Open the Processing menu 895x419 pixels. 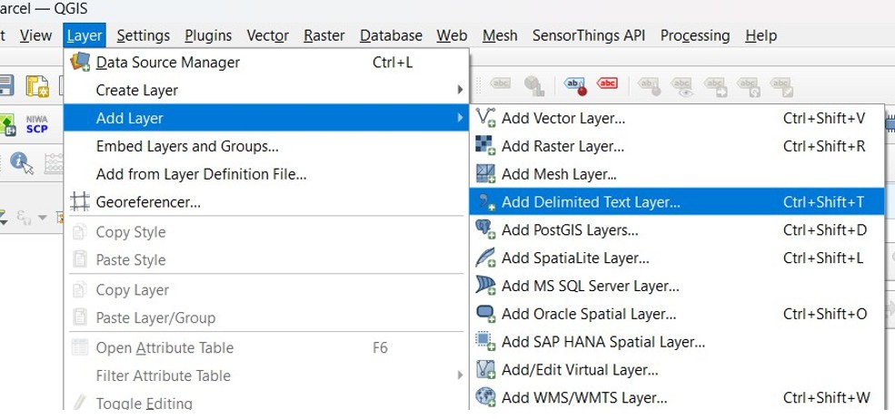695,35
